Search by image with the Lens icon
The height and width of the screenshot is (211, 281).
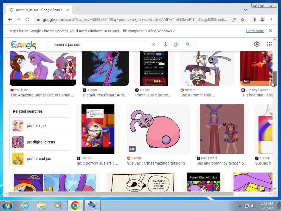coord(176,45)
